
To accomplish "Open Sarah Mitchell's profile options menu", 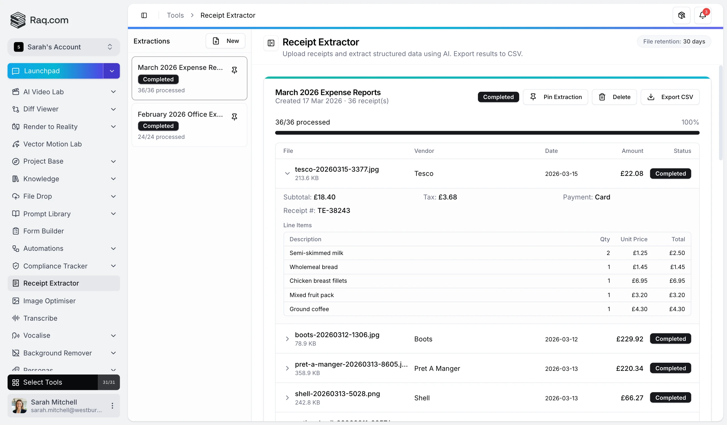I will 112,405.
